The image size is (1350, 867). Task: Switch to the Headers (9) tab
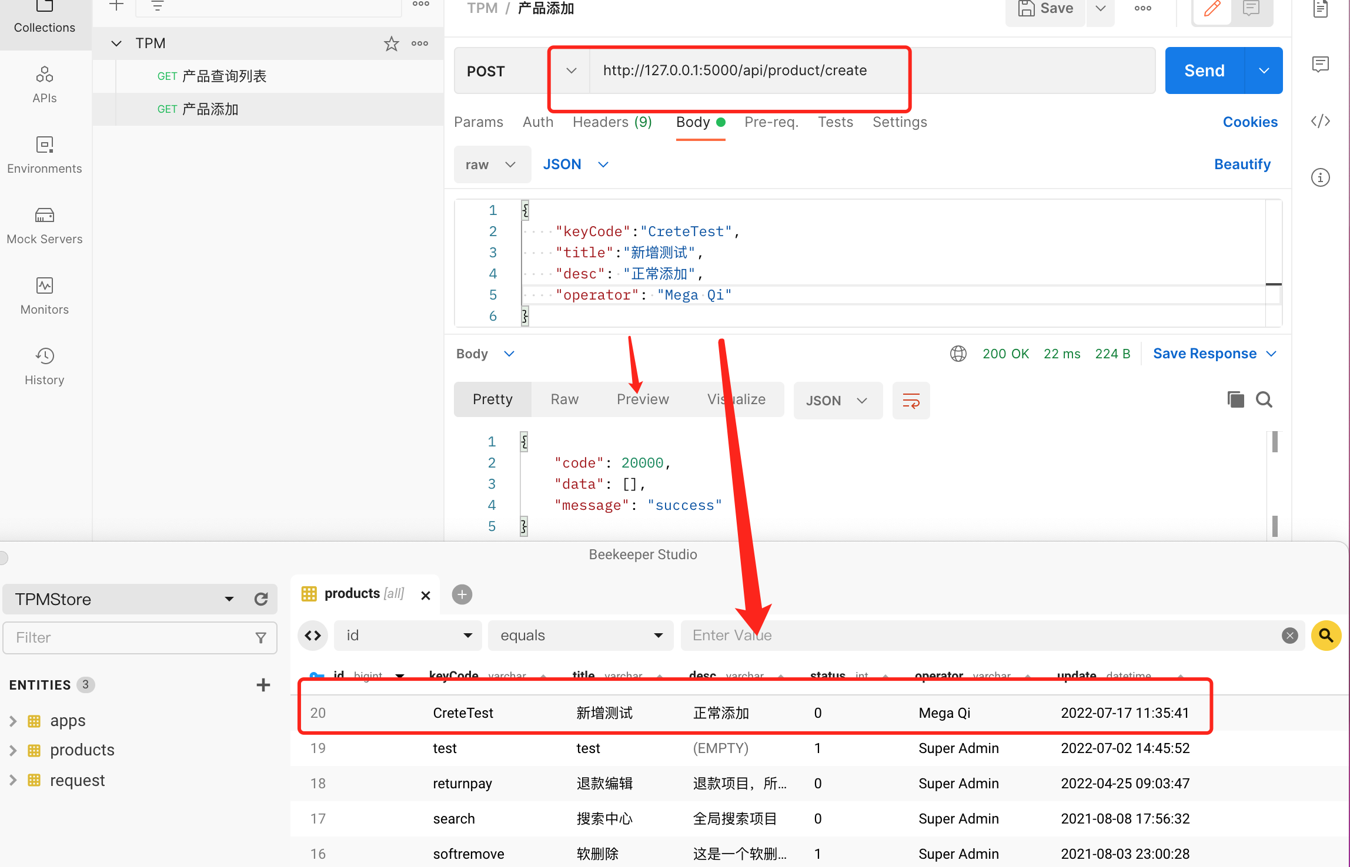612,122
